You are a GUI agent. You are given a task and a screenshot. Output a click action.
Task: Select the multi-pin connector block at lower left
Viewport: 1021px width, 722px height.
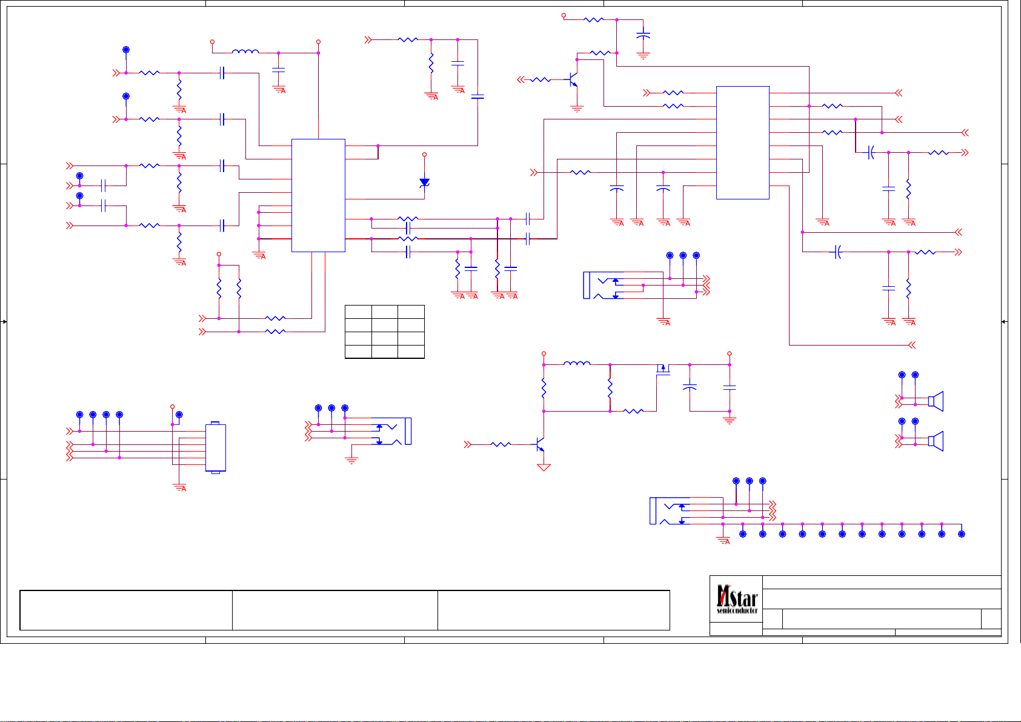tap(216, 447)
